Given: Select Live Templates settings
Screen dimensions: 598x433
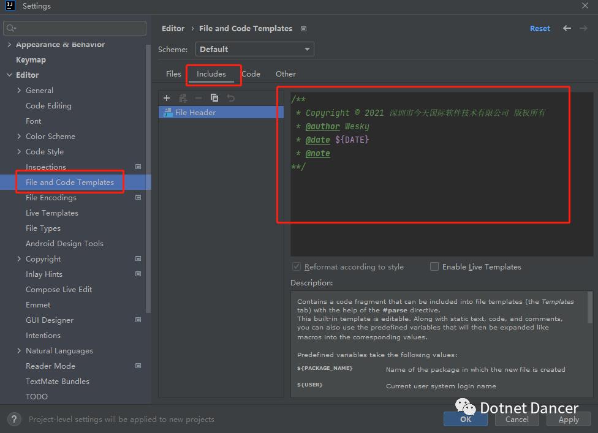Looking at the screenshot, I should 52,213.
